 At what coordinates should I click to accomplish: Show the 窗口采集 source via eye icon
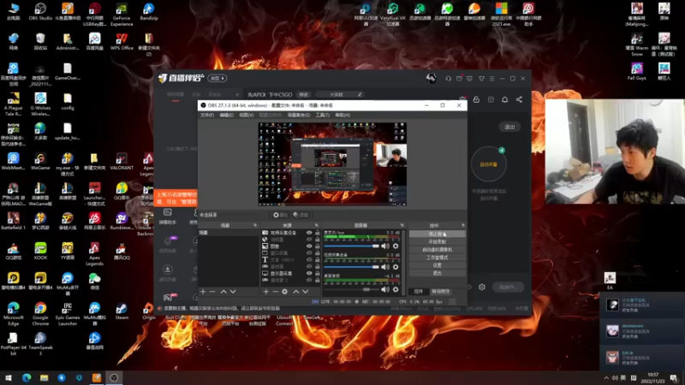309,253
